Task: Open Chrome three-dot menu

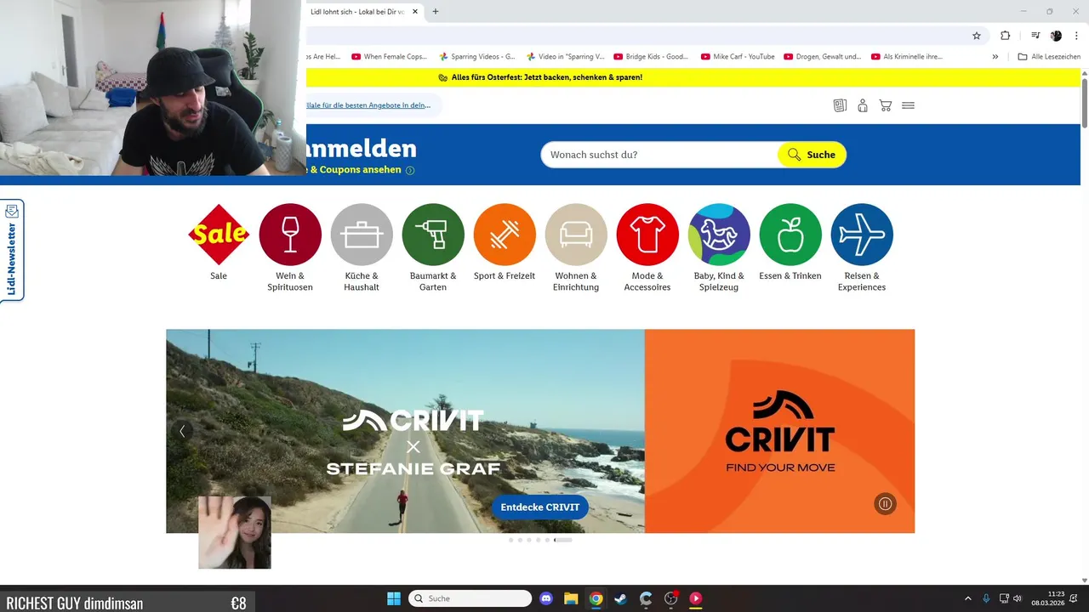Action: [1076, 36]
